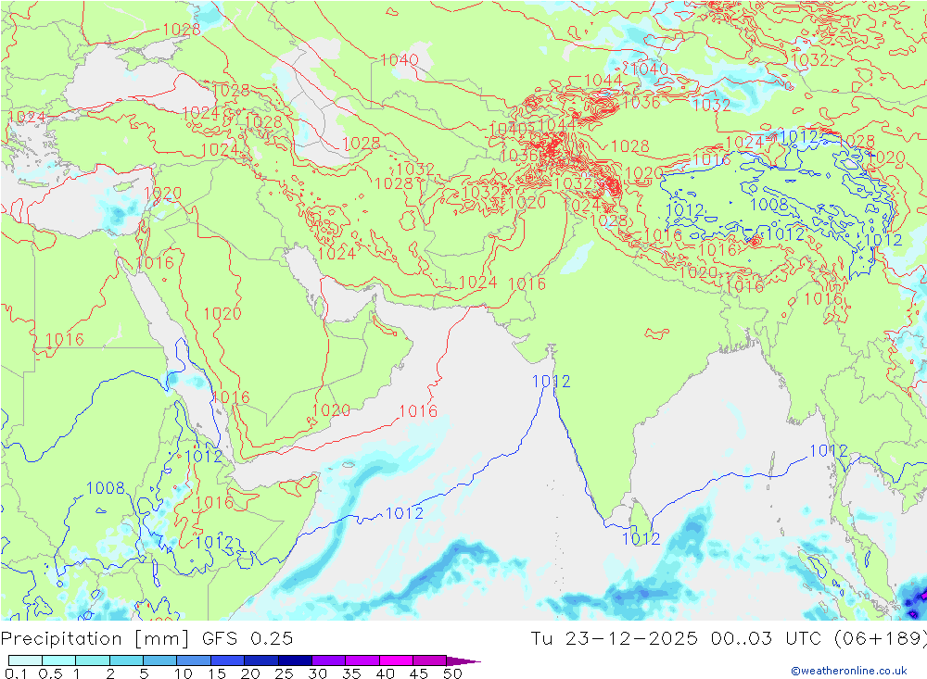927x679 pixels.
Task: Click the red 1028 label north of the Black Sea
Action: coord(182,29)
